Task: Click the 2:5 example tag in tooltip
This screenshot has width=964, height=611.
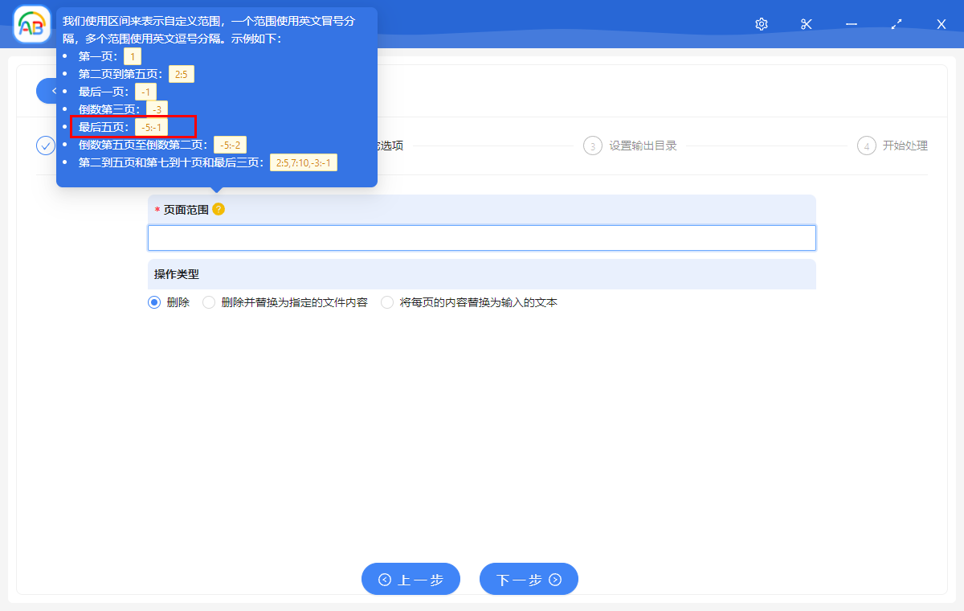Action: (x=181, y=73)
